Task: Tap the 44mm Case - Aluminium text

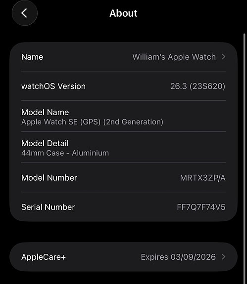Action: pos(65,153)
